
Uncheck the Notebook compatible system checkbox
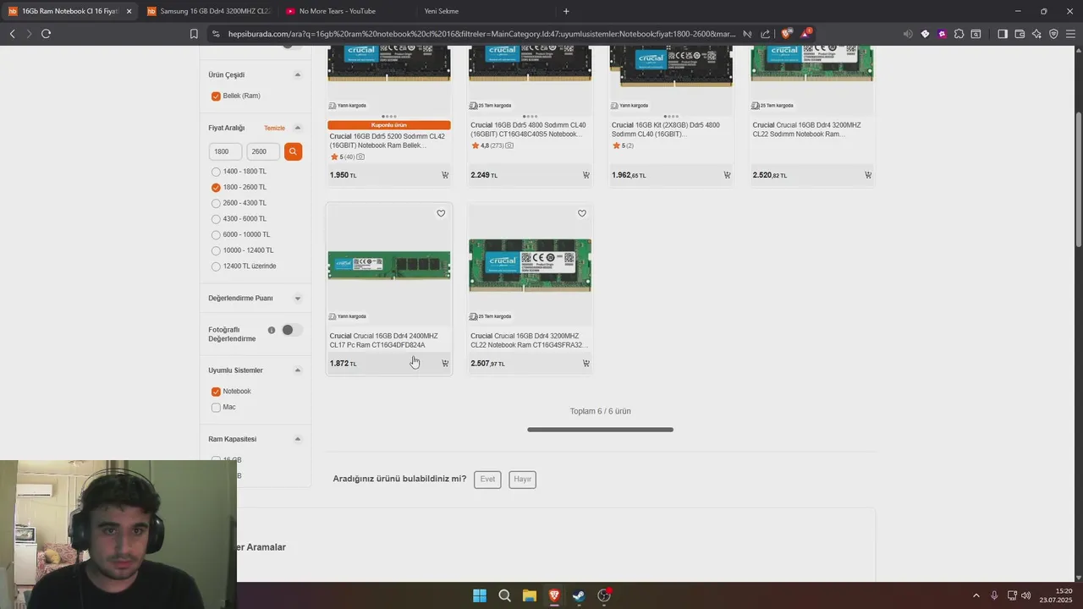point(216,392)
